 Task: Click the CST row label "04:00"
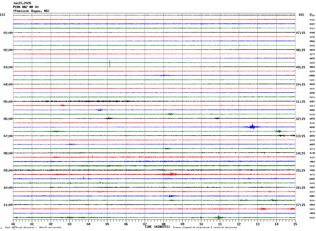(8, 84)
